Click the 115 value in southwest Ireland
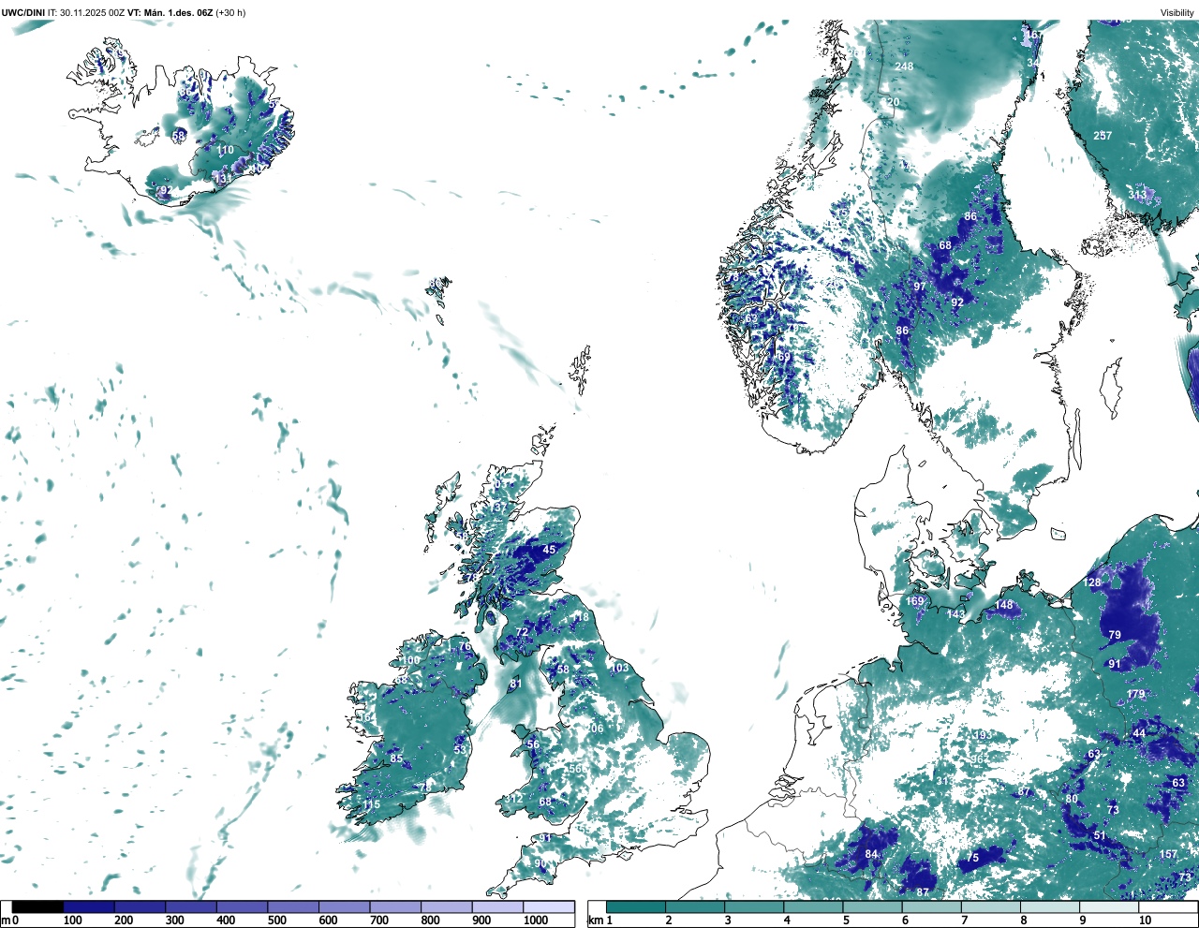The image size is (1199, 928). tap(372, 805)
